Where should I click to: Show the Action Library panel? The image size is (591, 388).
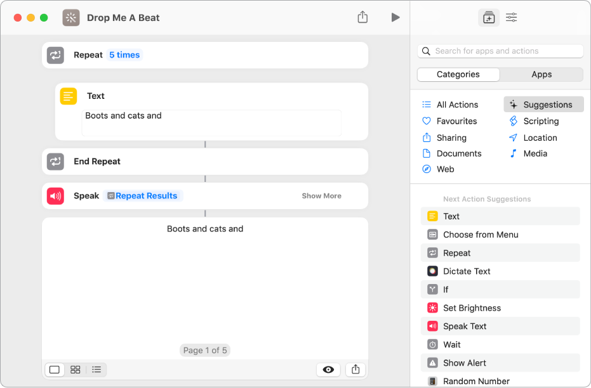[x=489, y=17]
